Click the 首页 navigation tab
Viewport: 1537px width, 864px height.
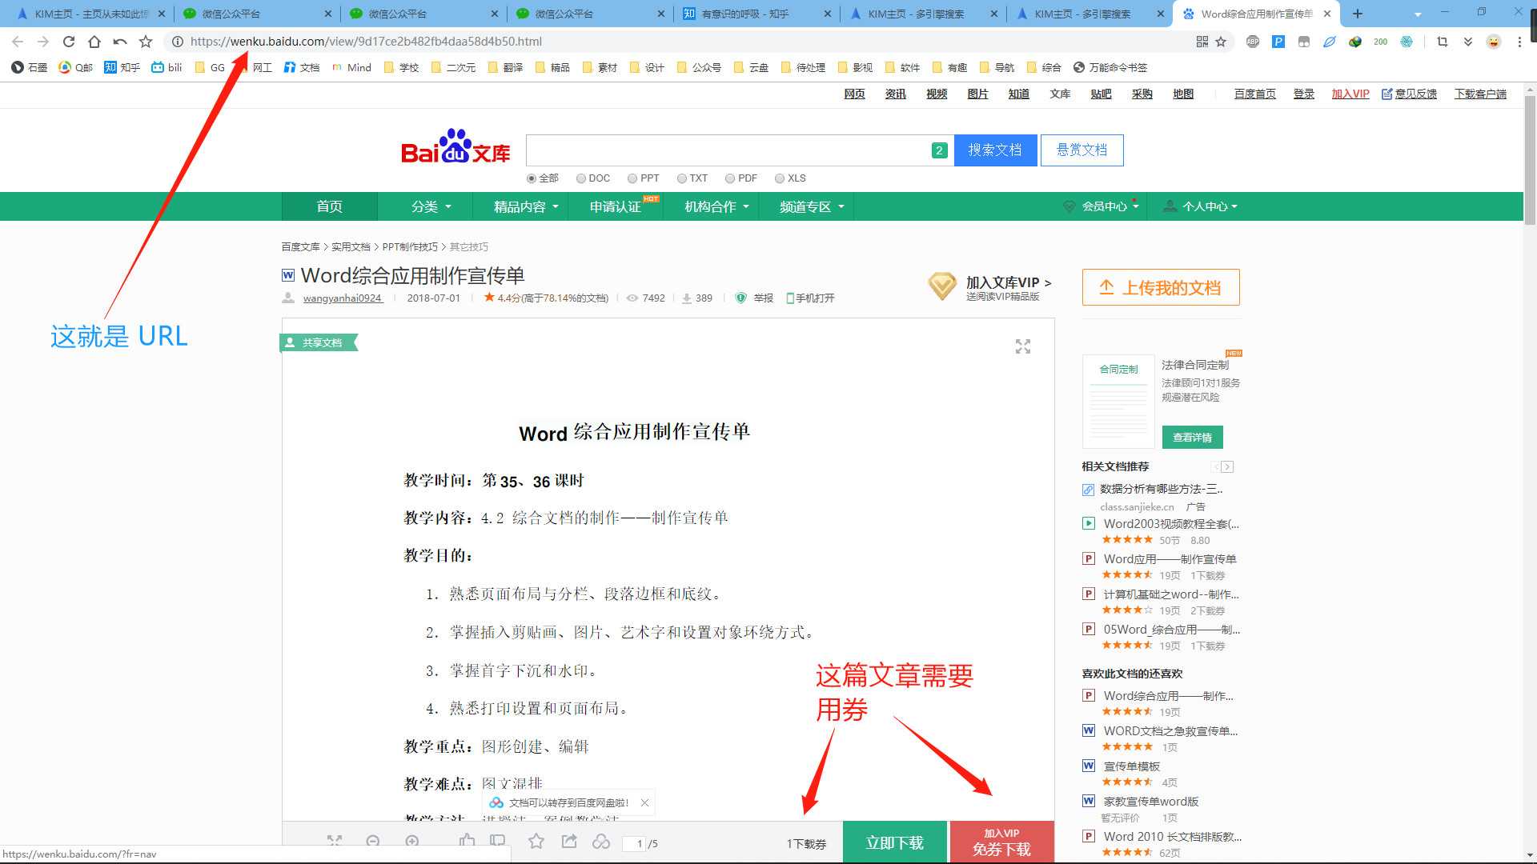point(329,206)
